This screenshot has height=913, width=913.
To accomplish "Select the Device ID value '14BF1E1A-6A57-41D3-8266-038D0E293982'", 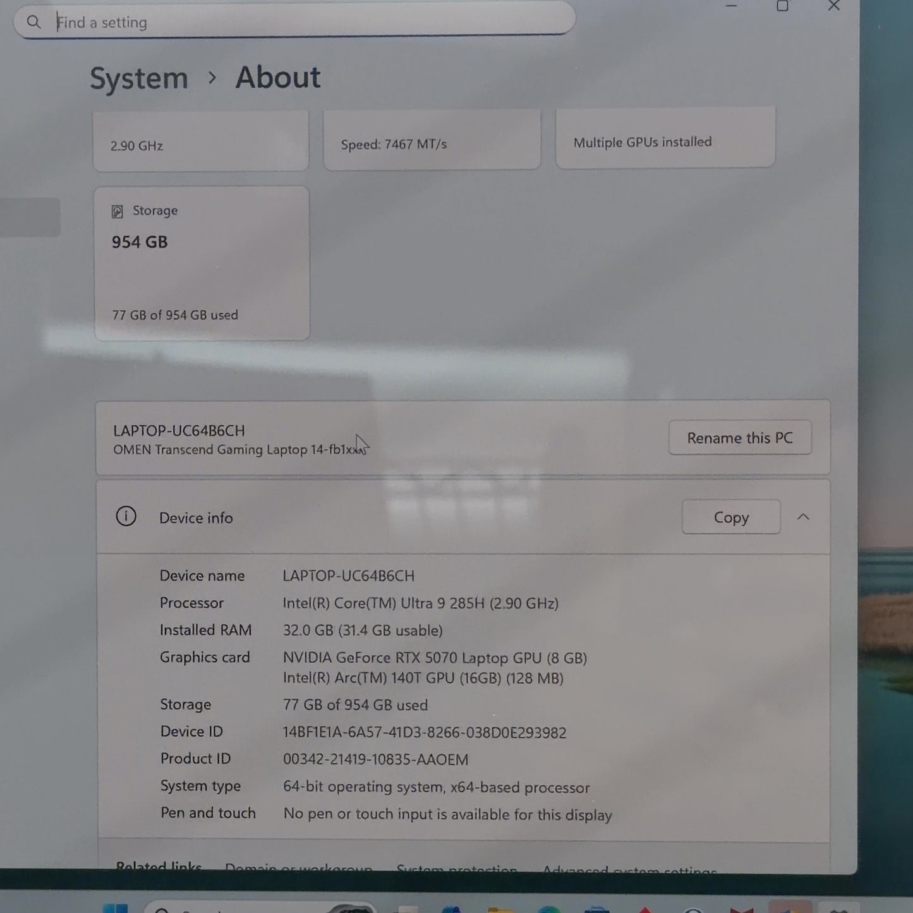I will (425, 732).
